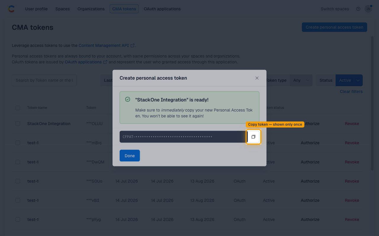Go to the User profile tab

36,9
